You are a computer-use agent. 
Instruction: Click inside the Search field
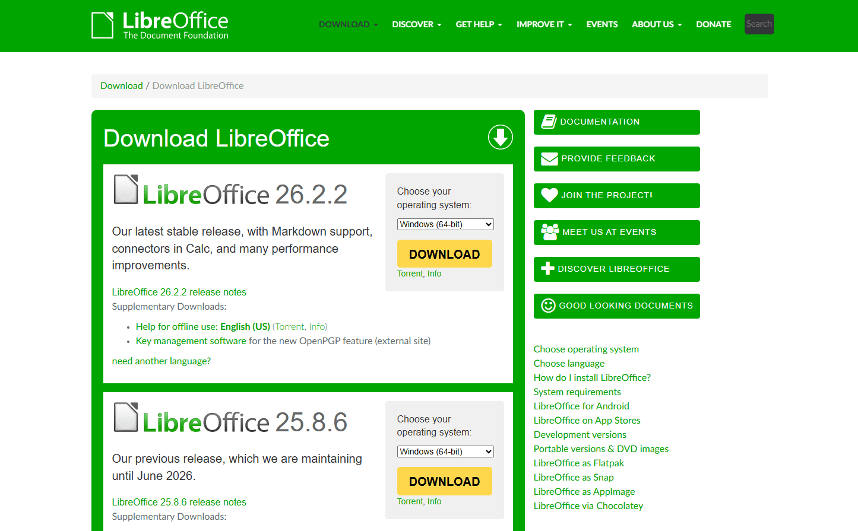coord(759,24)
